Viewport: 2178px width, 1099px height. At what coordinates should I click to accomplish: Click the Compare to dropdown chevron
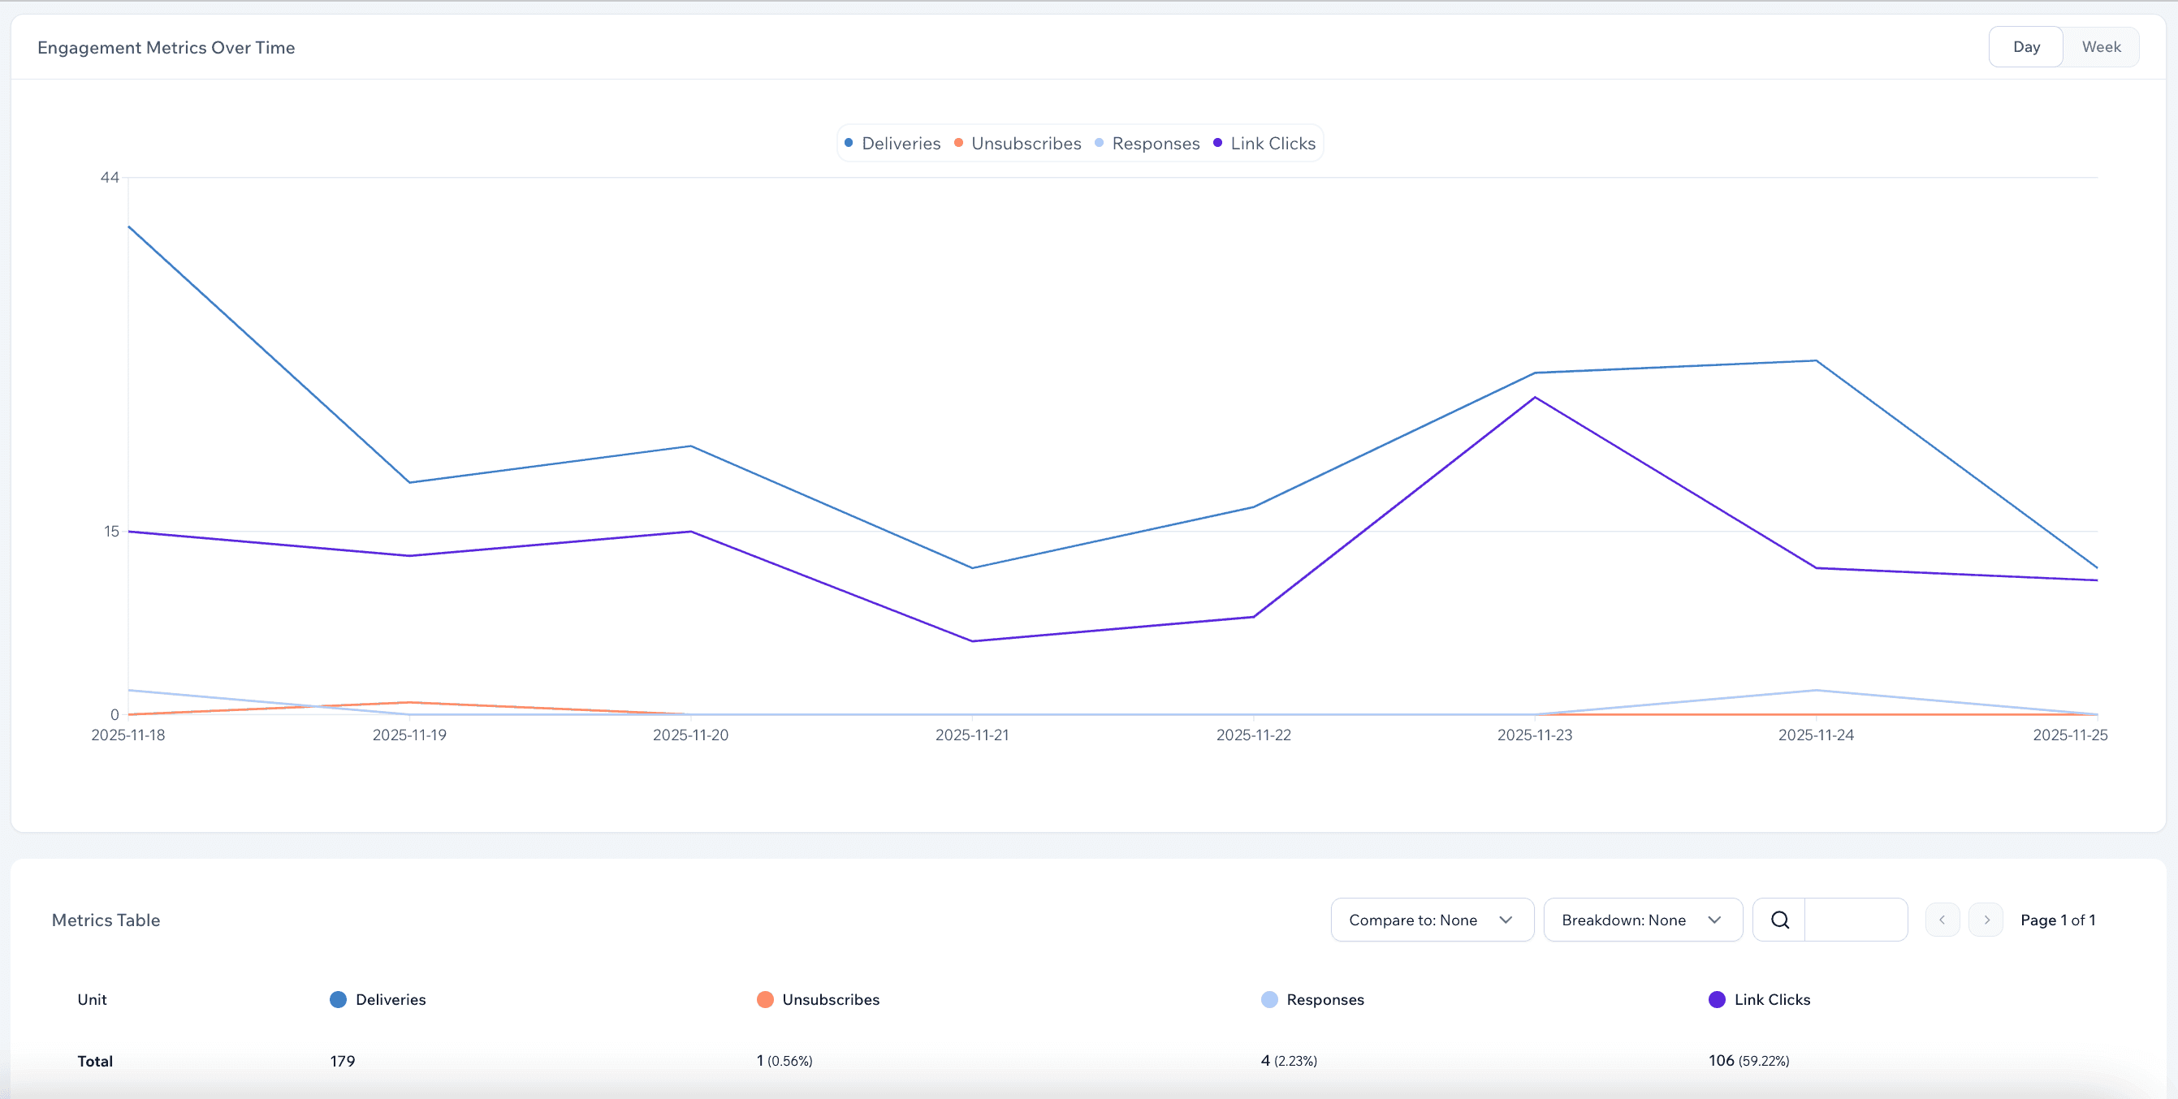1506,920
